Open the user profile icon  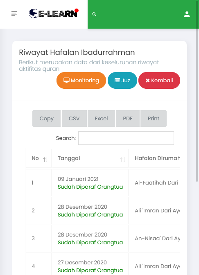187,14
